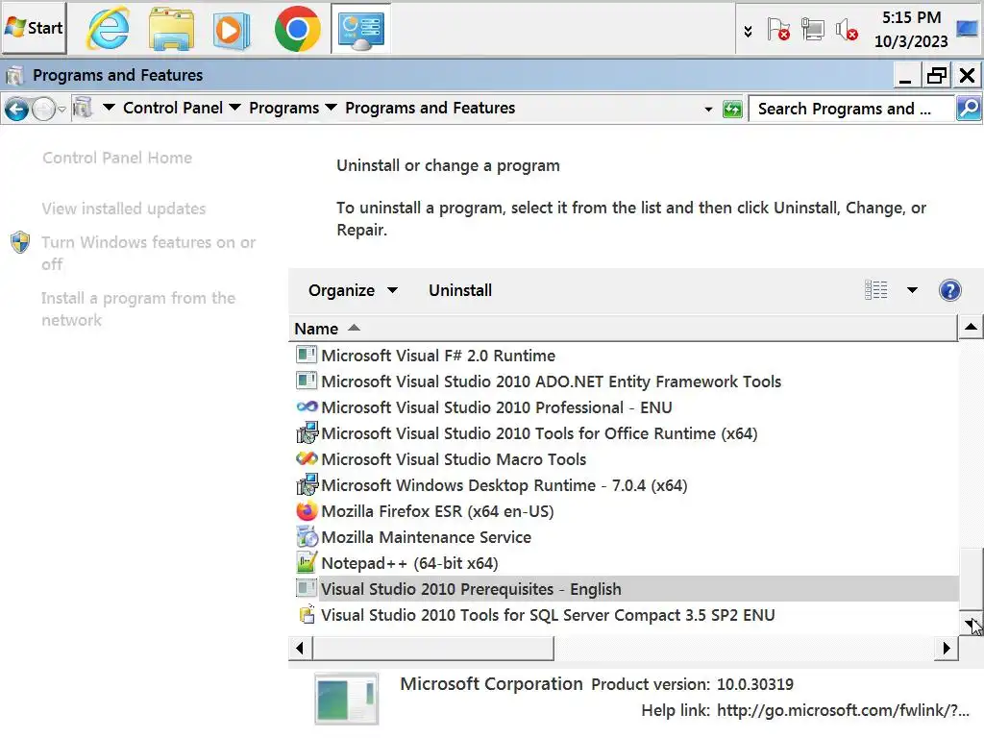Open Install a program from the network
984x738 pixels.
[x=138, y=308]
